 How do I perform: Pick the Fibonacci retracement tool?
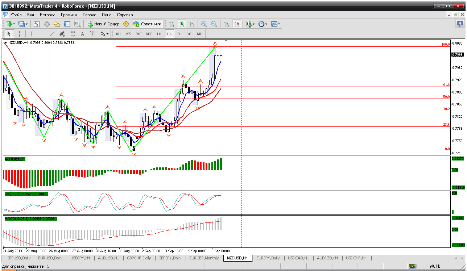72,34
